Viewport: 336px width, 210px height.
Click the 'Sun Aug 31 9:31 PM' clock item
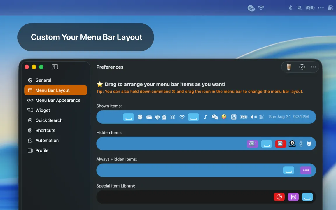(289, 117)
